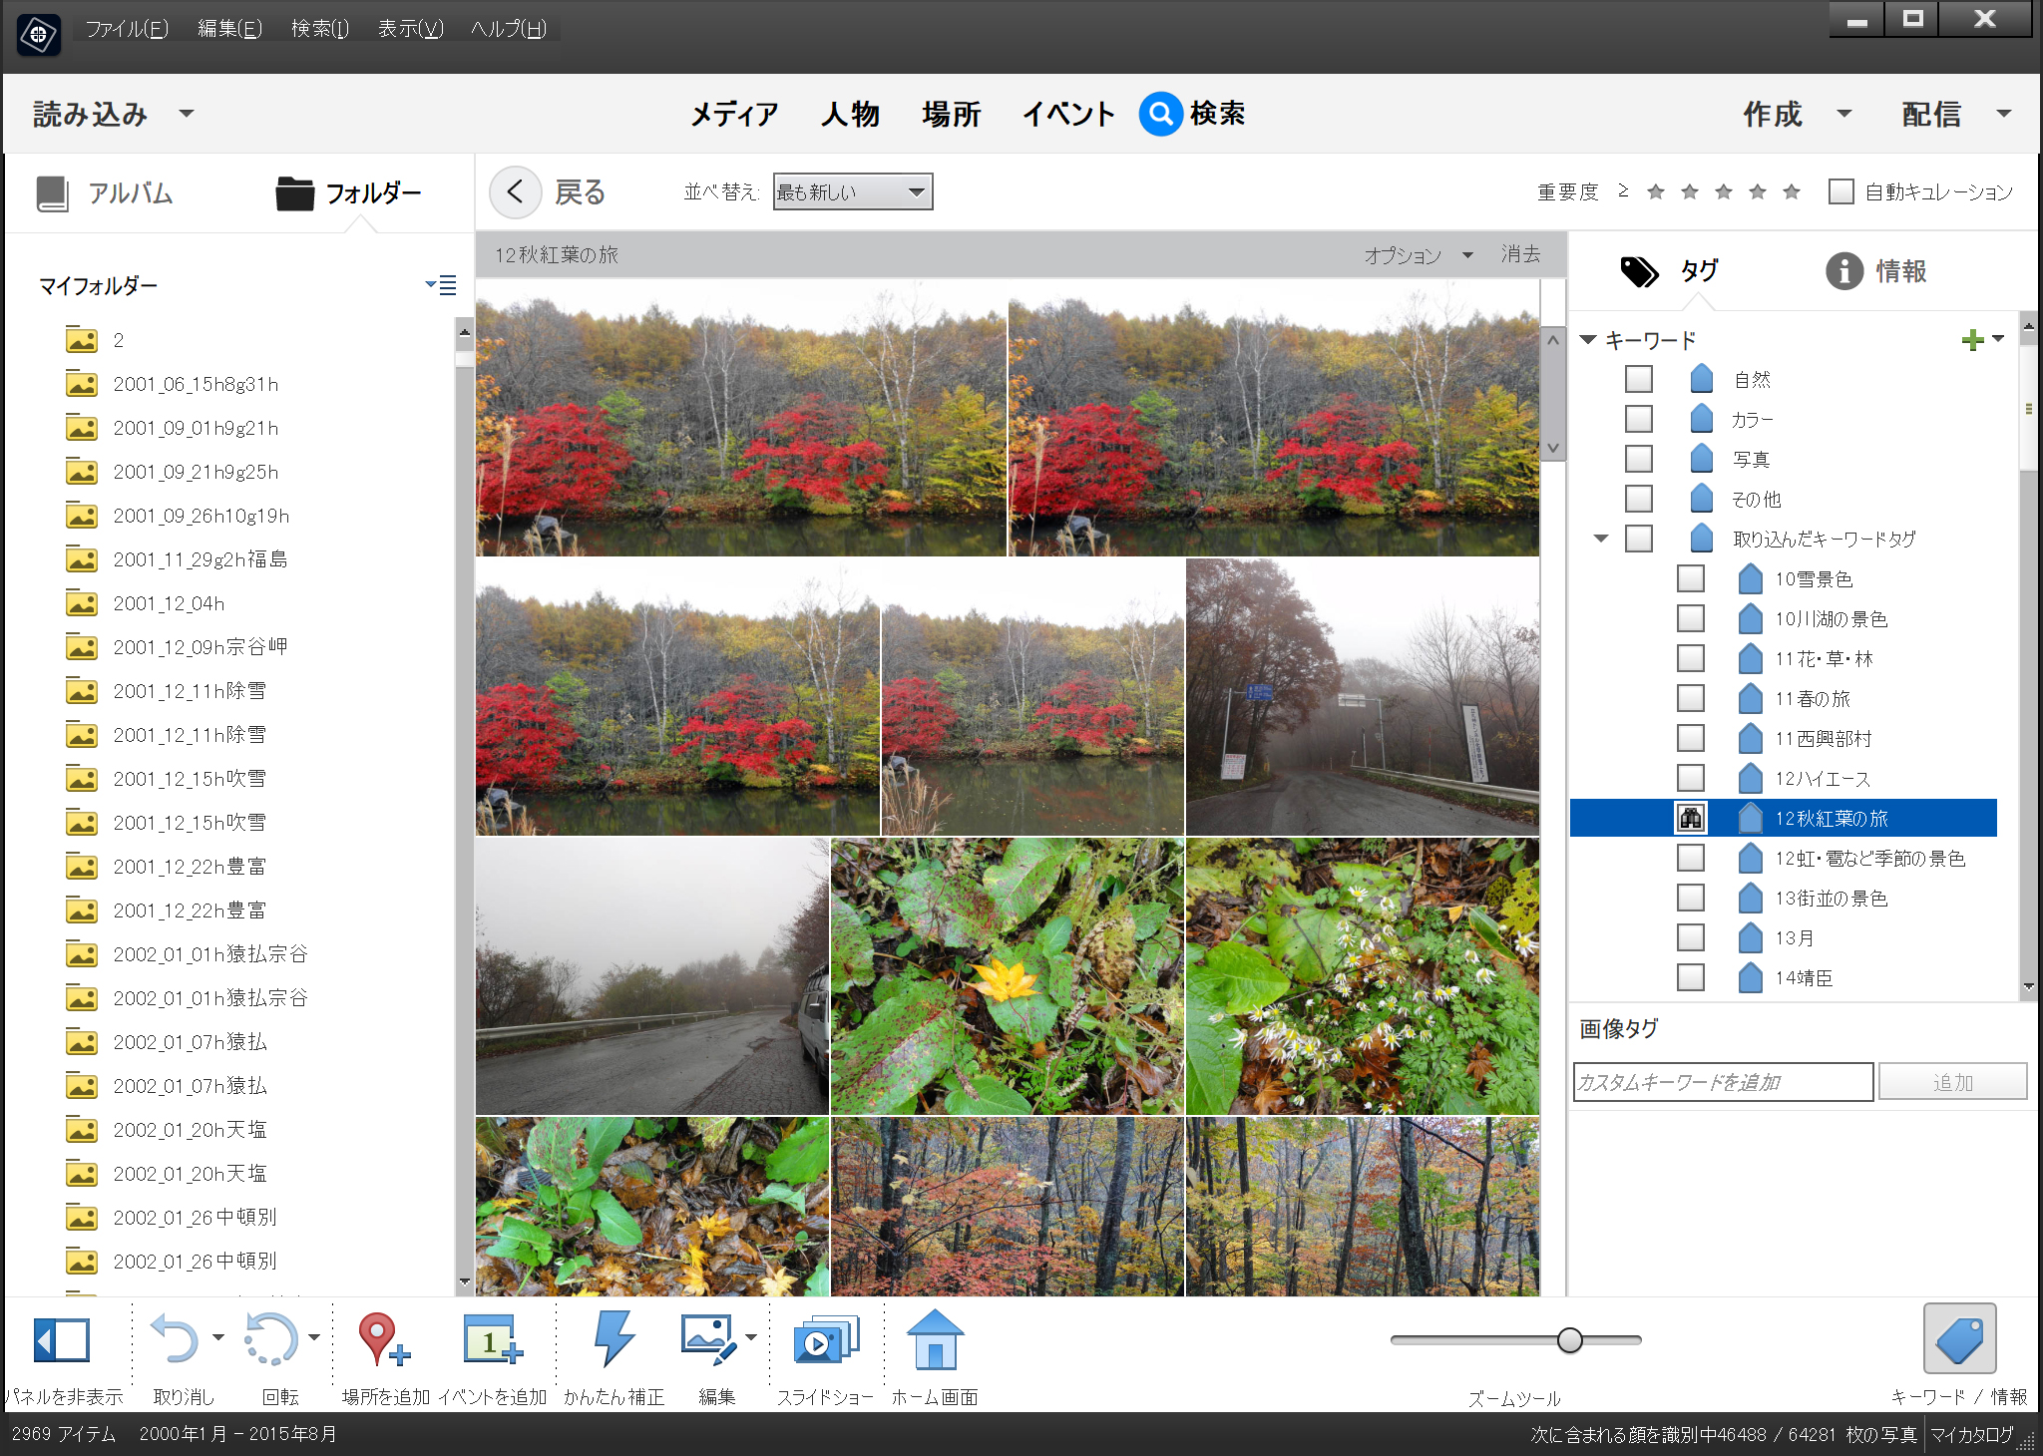Check the カラー keyword checkbox

click(1638, 419)
